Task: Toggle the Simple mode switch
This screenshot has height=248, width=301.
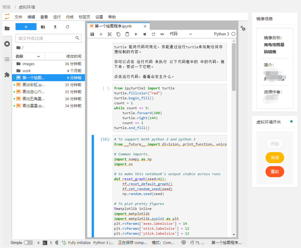Action: pyautogui.click(x=28, y=243)
